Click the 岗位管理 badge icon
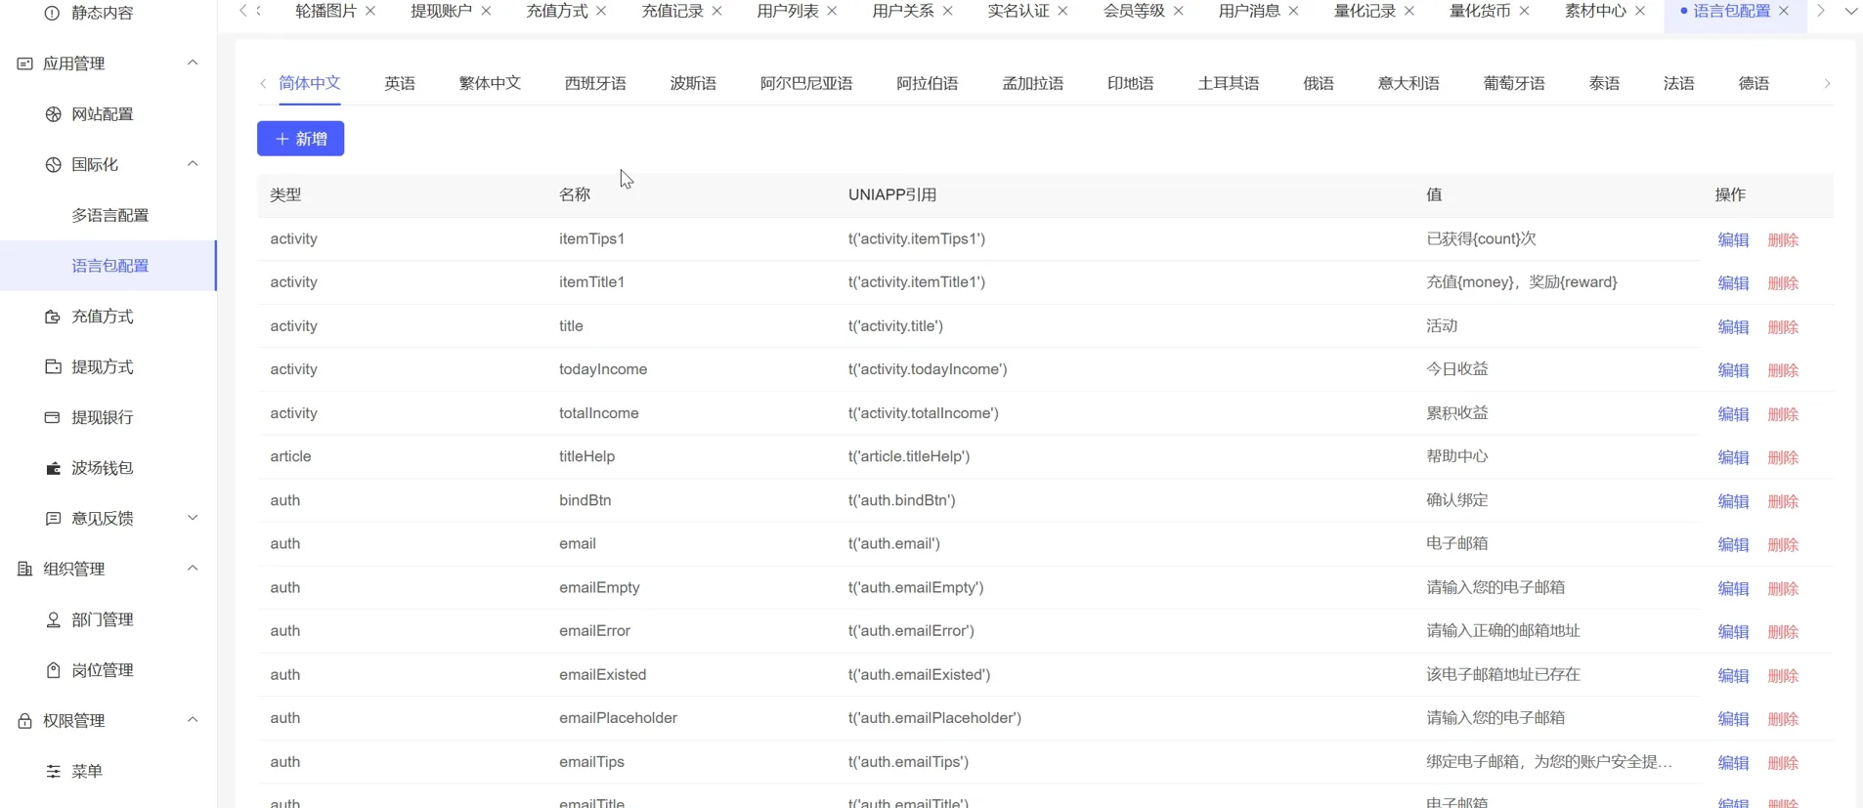 (x=53, y=670)
